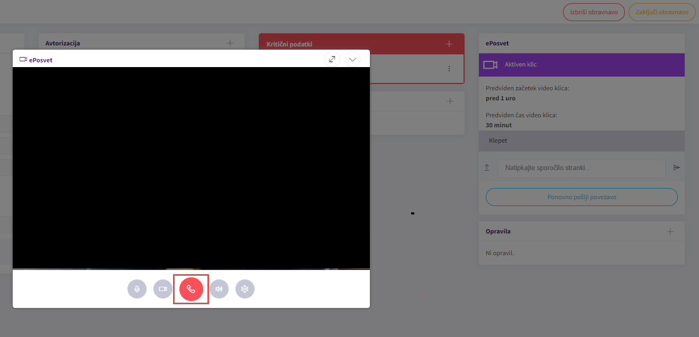Expand the Klepet chat section
This screenshot has width=699, height=337.
581,141
